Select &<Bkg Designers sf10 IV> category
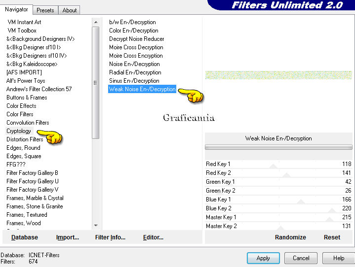 pyautogui.click(x=37, y=56)
